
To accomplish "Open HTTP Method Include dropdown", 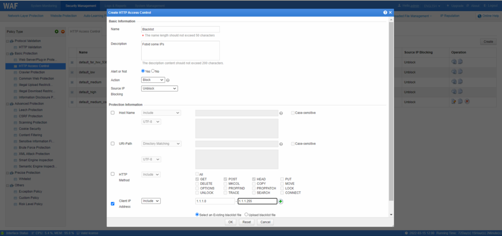I will (x=151, y=175).
